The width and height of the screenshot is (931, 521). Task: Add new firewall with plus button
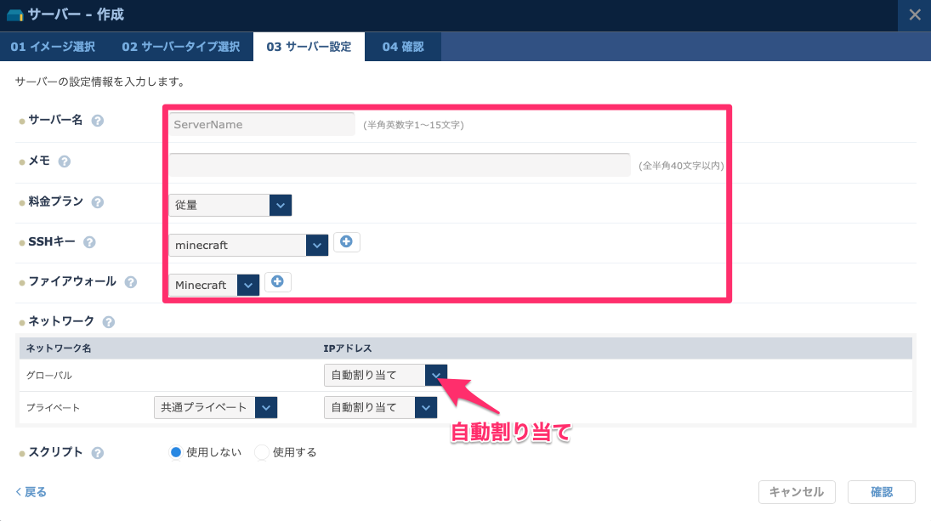(x=277, y=282)
